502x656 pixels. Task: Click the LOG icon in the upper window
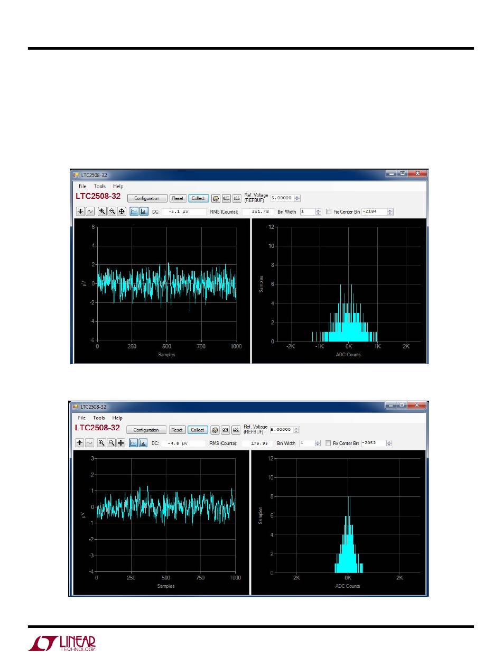point(236,198)
